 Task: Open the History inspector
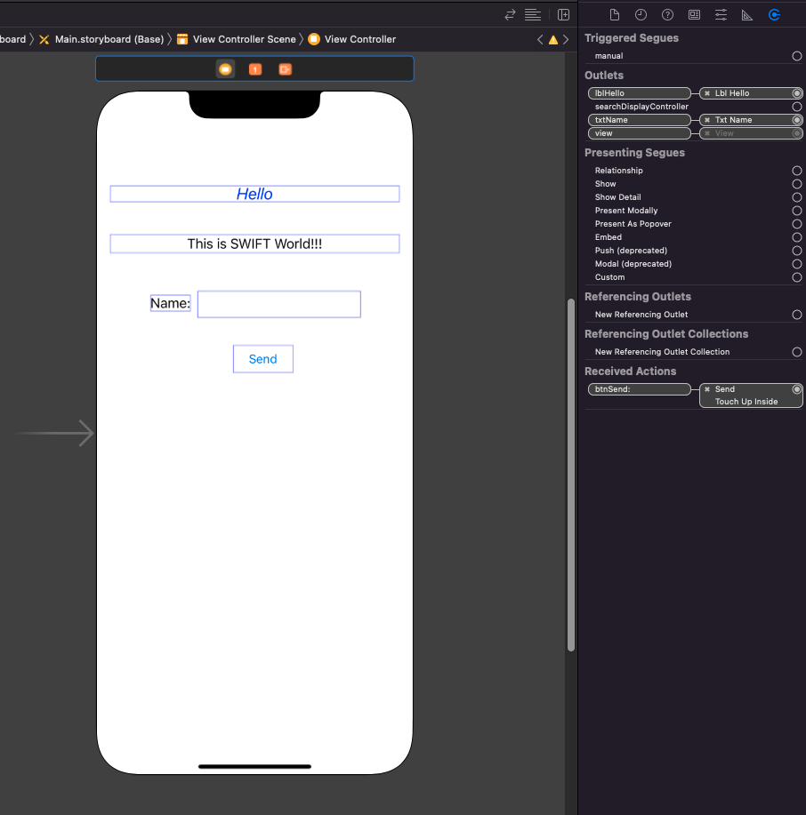(x=641, y=14)
